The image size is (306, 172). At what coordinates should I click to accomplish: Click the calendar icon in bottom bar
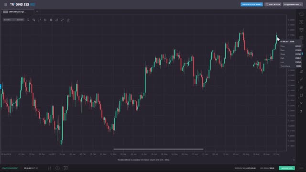tap(66, 168)
